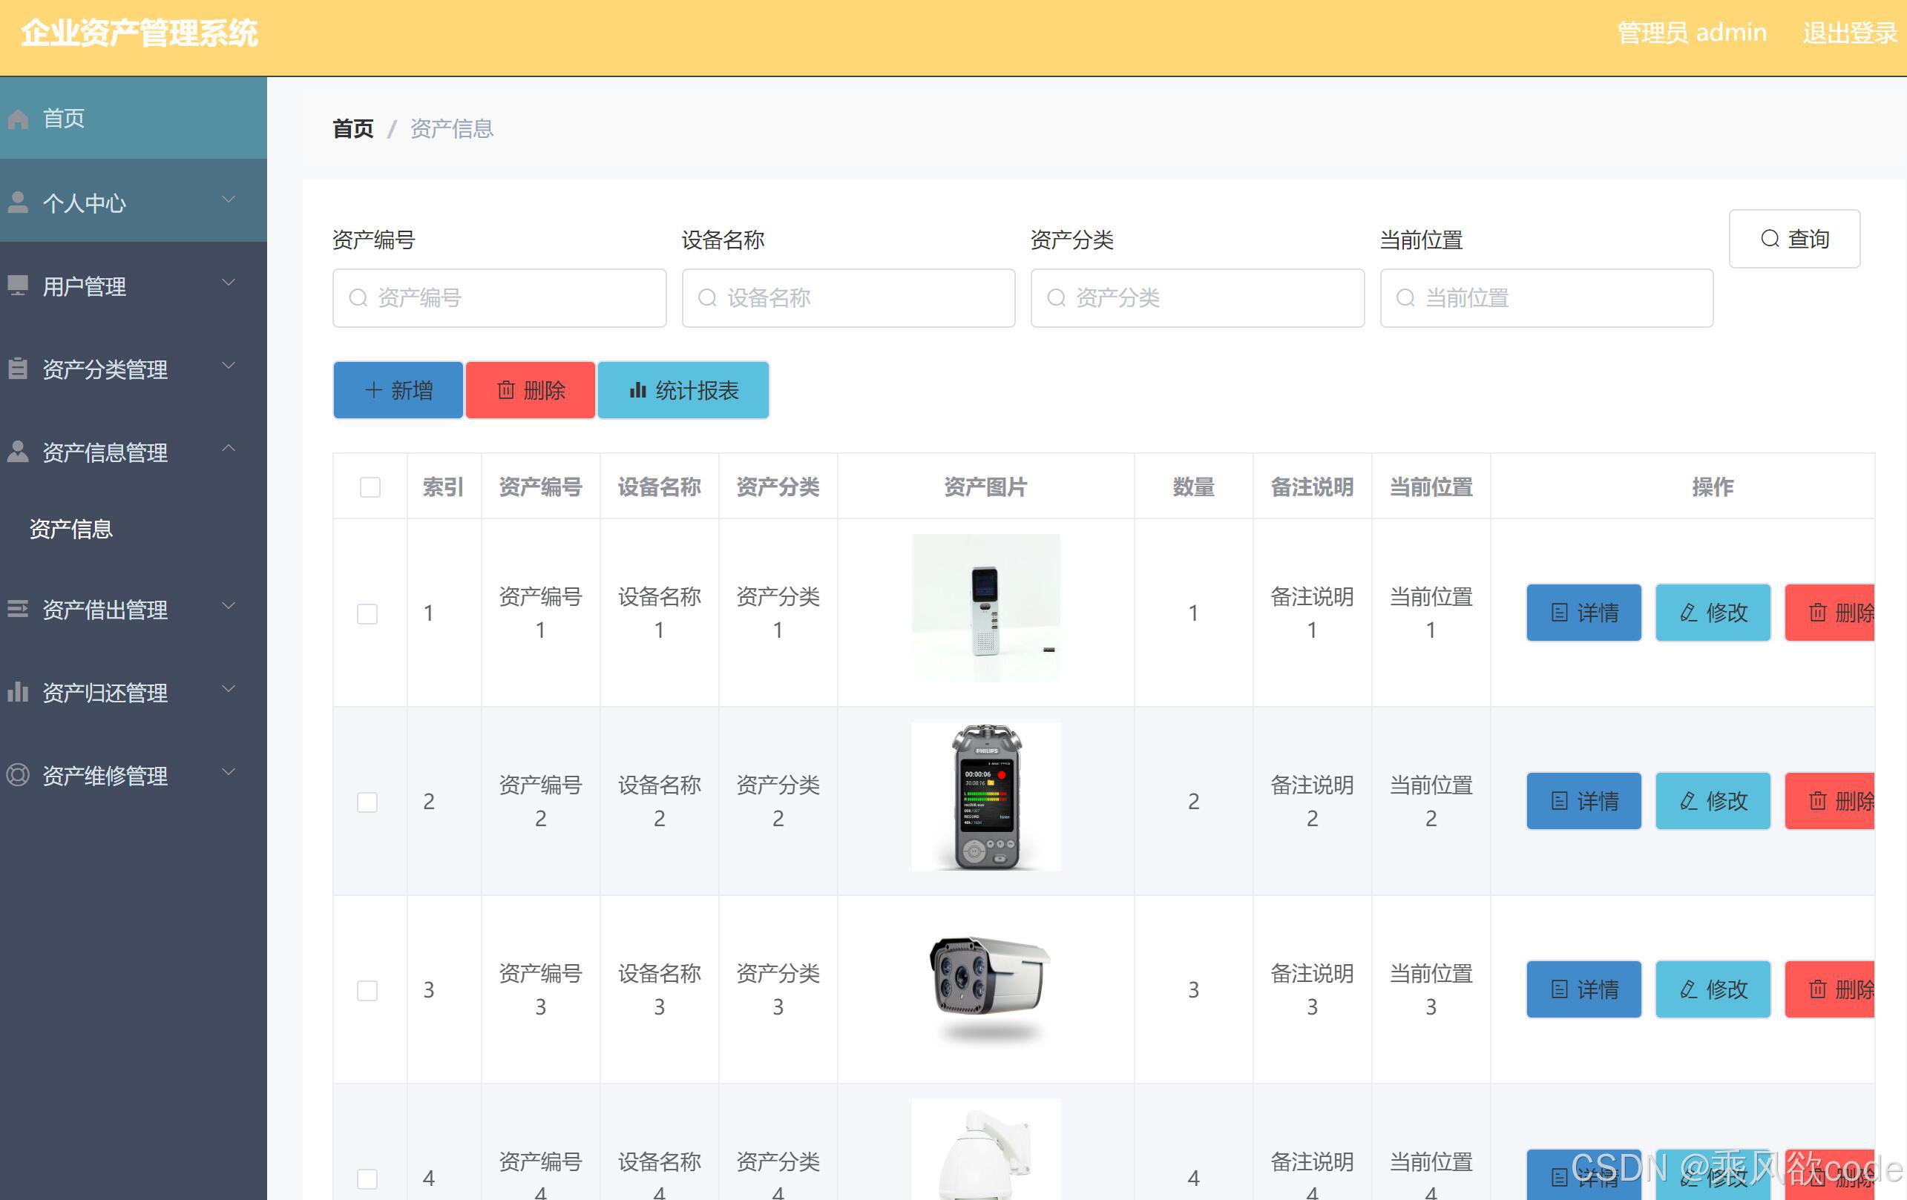The image size is (1907, 1200).
Task: Click the monitor icon beside 用户管理
Action: 19,285
